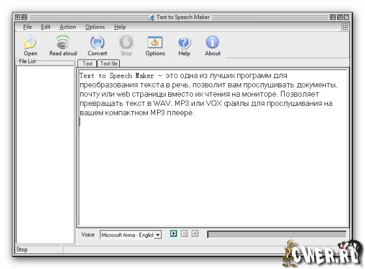Click the Stop hand icon in toolbar

point(126,42)
